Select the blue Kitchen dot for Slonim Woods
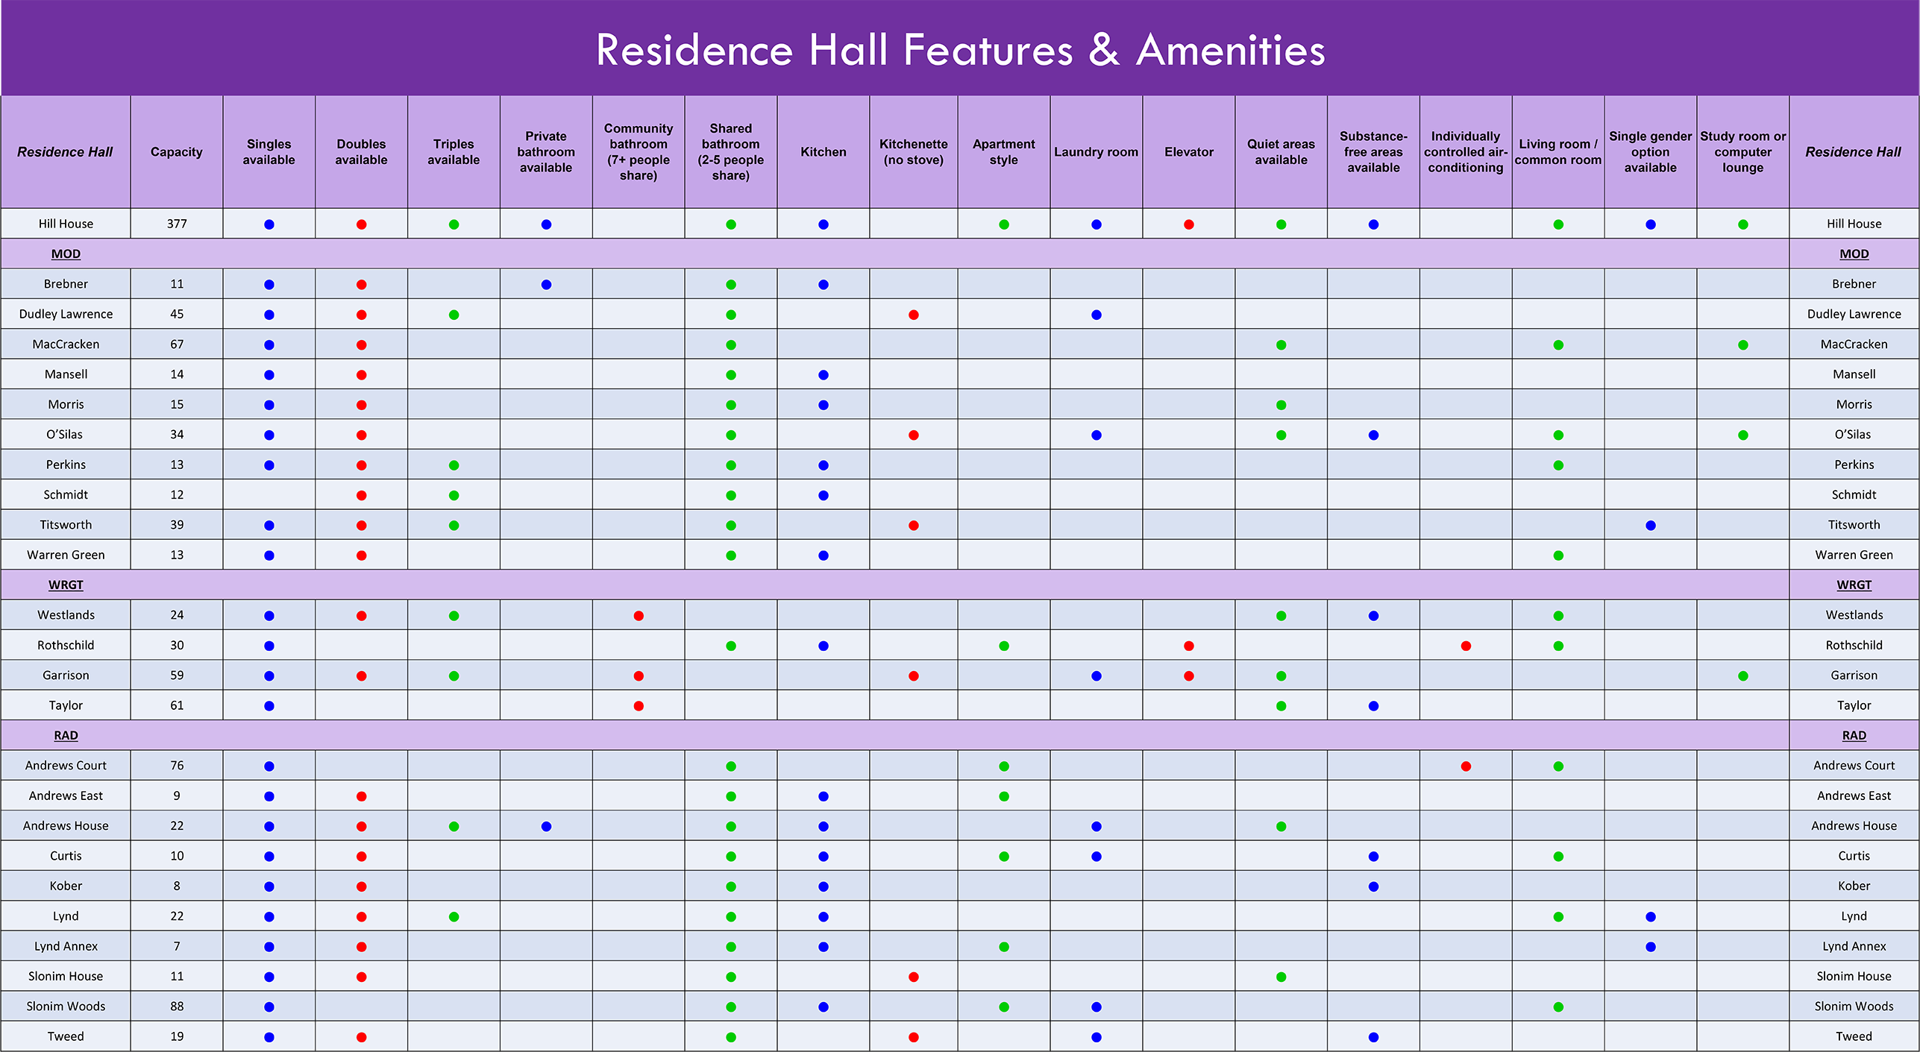1920x1052 pixels. (823, 1006)
